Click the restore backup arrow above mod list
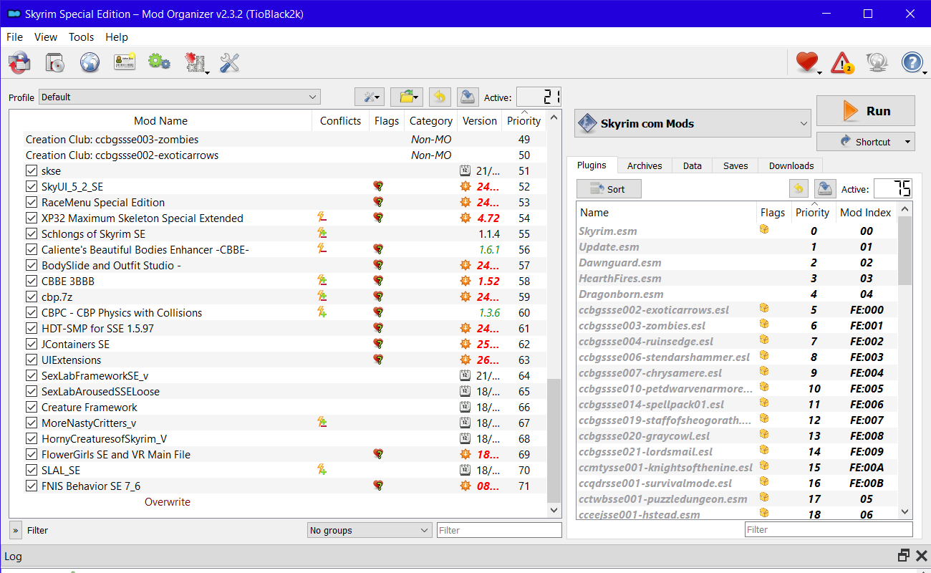The width and height of the screenshot is (931, 573). tap(440, 97)
